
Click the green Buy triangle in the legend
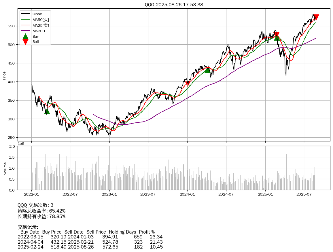[25, 36]
